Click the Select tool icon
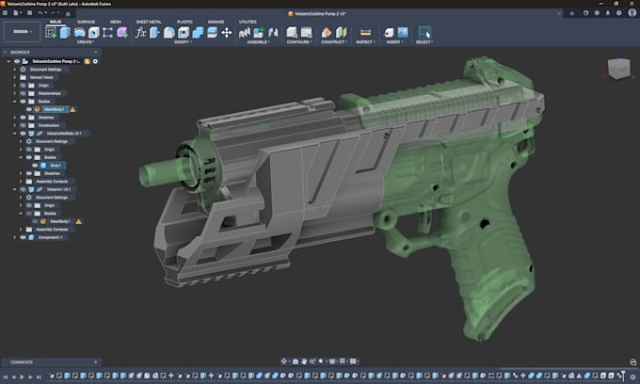Screen dimensions: 640x384 tap(424, 32)
